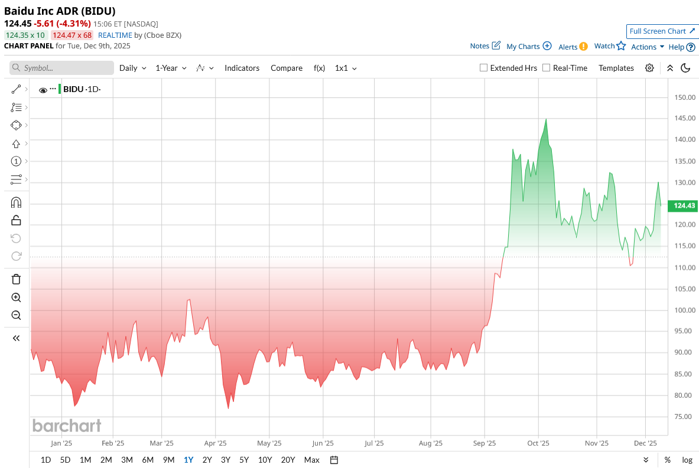Viewport: 699px width, 468px height.
Task: Open the Alerts exclamation icon
Action: coord(584,47)
